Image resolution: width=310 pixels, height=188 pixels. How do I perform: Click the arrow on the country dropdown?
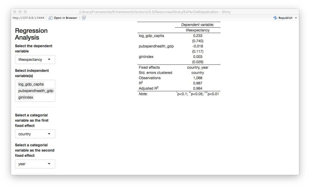coord(49,134)
